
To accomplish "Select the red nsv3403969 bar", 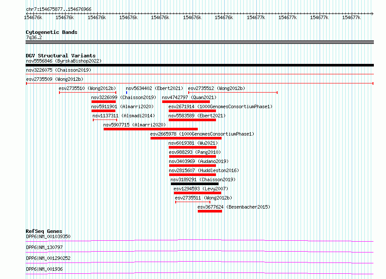I will [192, 166].
